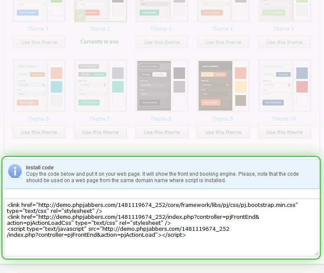Viewport: 324px width, 273px height.
Task: Click inside the install code text area
Action: pyautogui.click(x=162, y=227)
